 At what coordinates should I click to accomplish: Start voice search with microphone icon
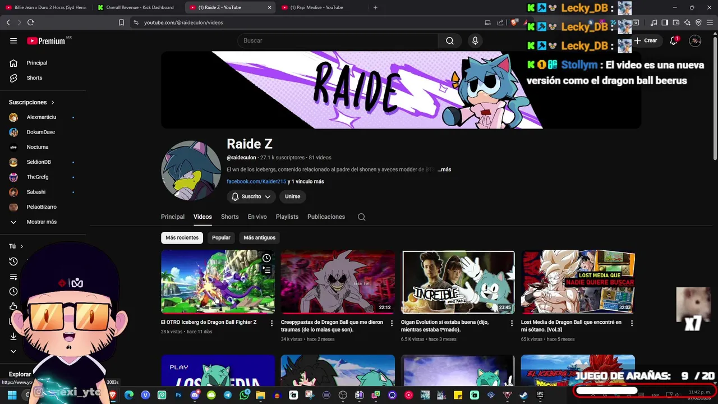pos(475,41)
